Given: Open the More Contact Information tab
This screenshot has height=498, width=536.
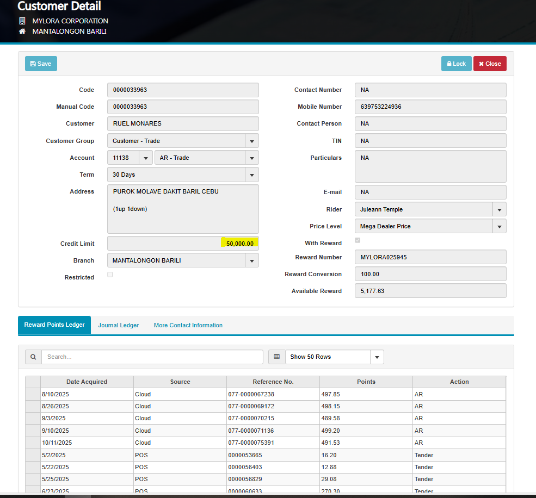Looking at the screenshot, I should [x=188, y=325].
